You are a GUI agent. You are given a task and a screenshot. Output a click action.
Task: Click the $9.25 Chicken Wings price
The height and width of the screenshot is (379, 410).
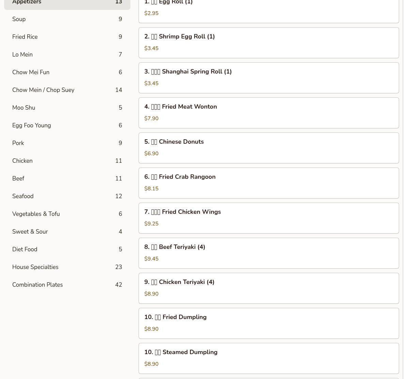click(151, 224)
